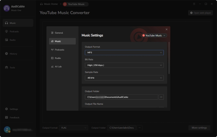Open History in the main sidebar
The height and width of the screenshot is (137, 217).
pos(18,54)
